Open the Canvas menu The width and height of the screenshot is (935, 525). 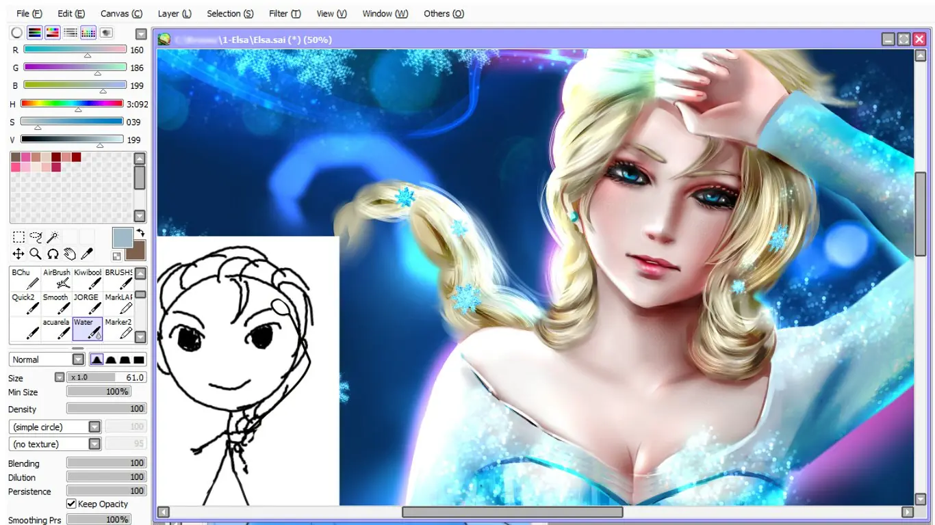point(121,14)
